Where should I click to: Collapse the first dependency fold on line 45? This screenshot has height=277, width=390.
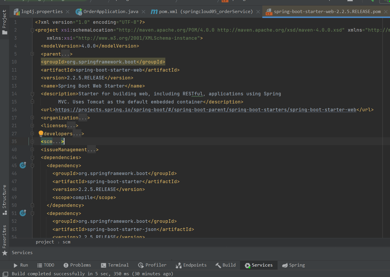pos(32,165)
